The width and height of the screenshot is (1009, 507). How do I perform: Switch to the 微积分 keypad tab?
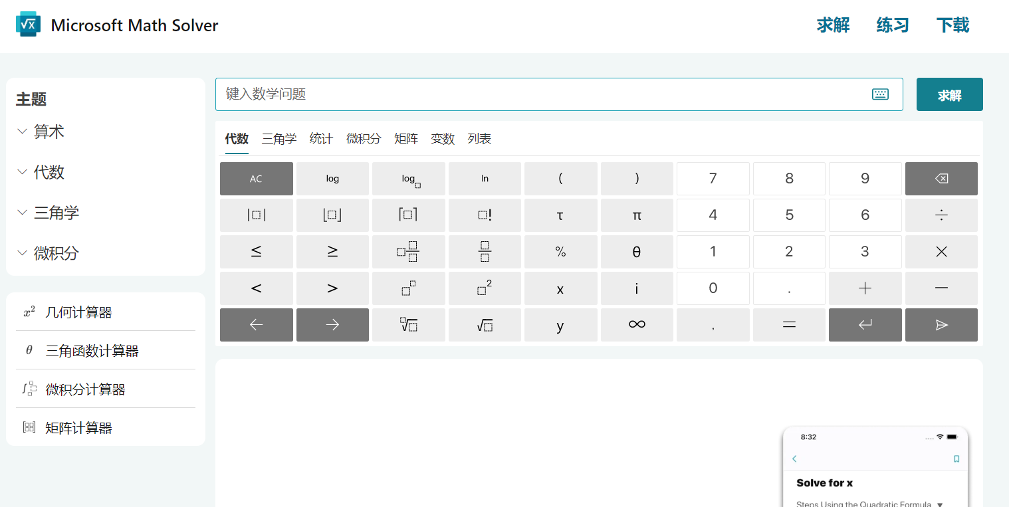364,139
